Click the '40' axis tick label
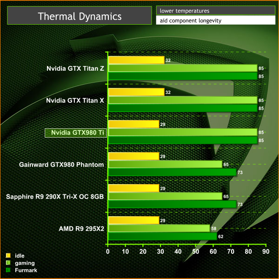 [178, 252]
